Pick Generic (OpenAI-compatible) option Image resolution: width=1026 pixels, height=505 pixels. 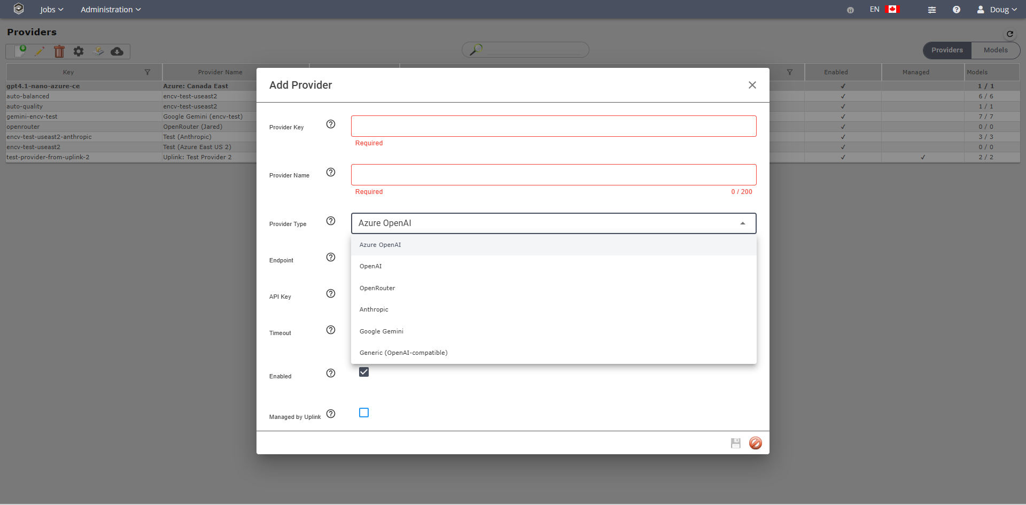click(x=403, y=353)
